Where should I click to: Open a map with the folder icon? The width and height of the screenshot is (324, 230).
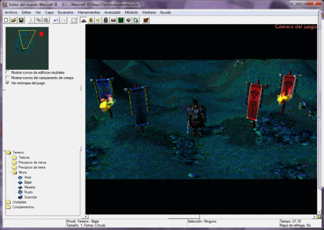point(14,20)
